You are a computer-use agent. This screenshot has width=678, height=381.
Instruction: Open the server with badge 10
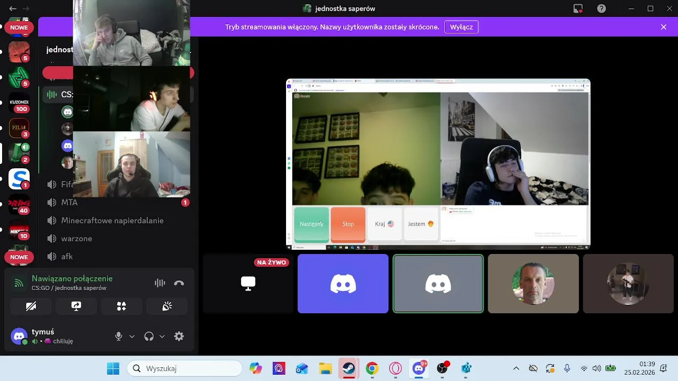[x=19, y=230]
